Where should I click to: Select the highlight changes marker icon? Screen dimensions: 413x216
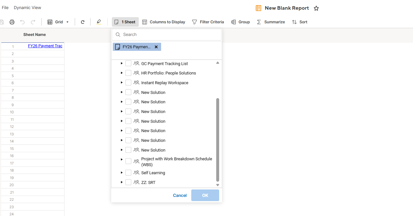(99, 22)
